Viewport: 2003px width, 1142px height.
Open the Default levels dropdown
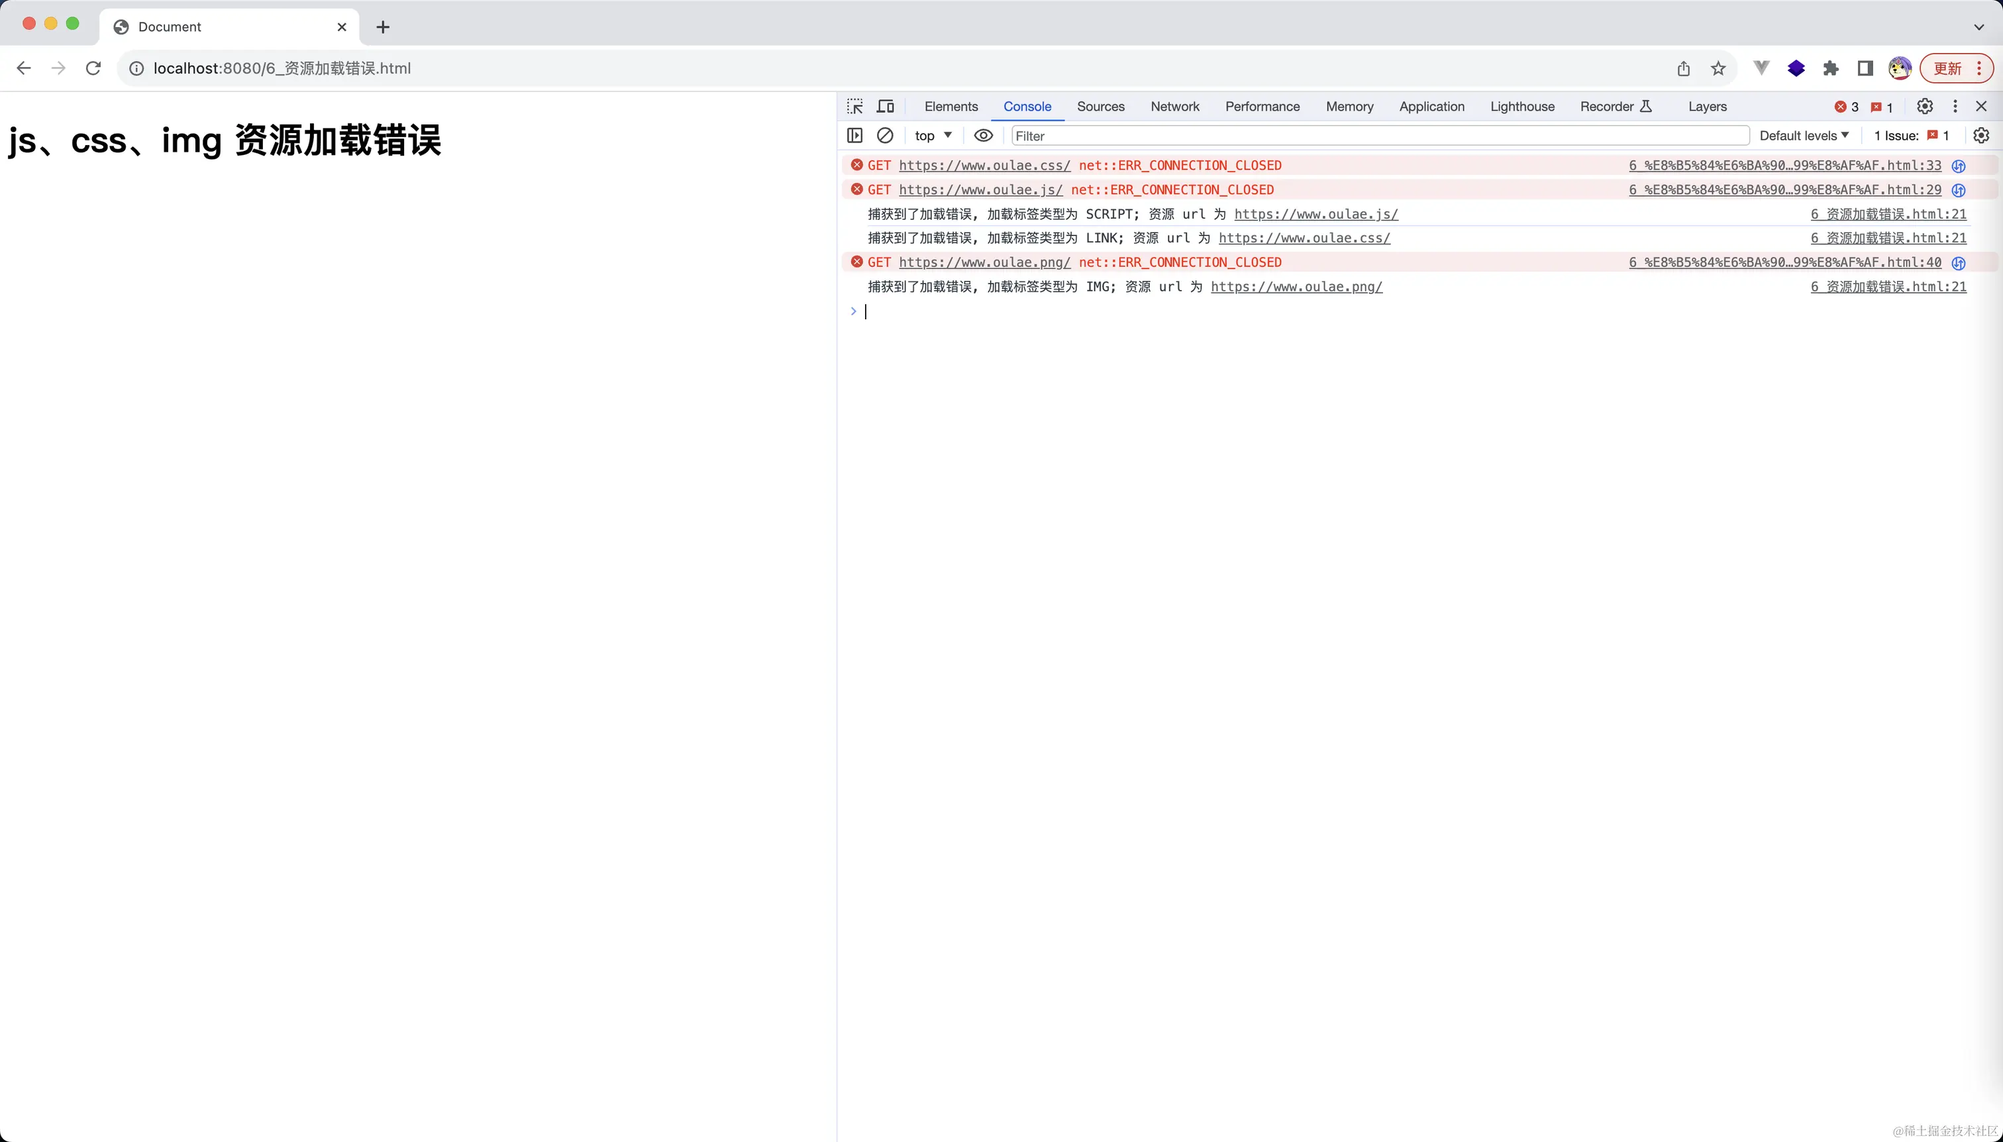[x=1804, y=135]
